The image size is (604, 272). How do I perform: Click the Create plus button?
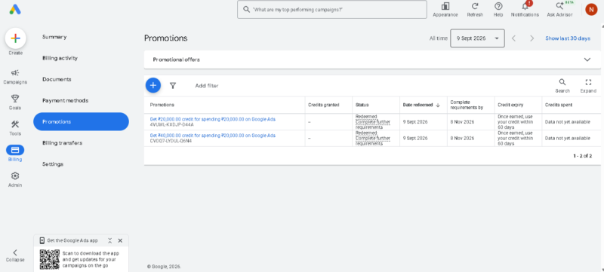point(15,38)
